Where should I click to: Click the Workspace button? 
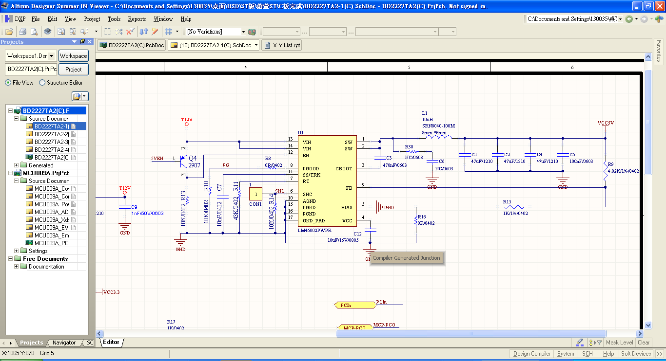[x=74, y=56]
